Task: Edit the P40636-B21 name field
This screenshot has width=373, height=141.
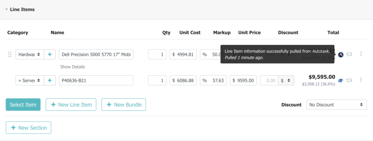Action: 96,80
